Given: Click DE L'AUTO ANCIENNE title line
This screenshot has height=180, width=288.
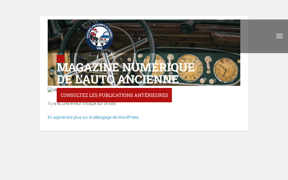Looking at the screenshot, I should (x=118, y=79).
